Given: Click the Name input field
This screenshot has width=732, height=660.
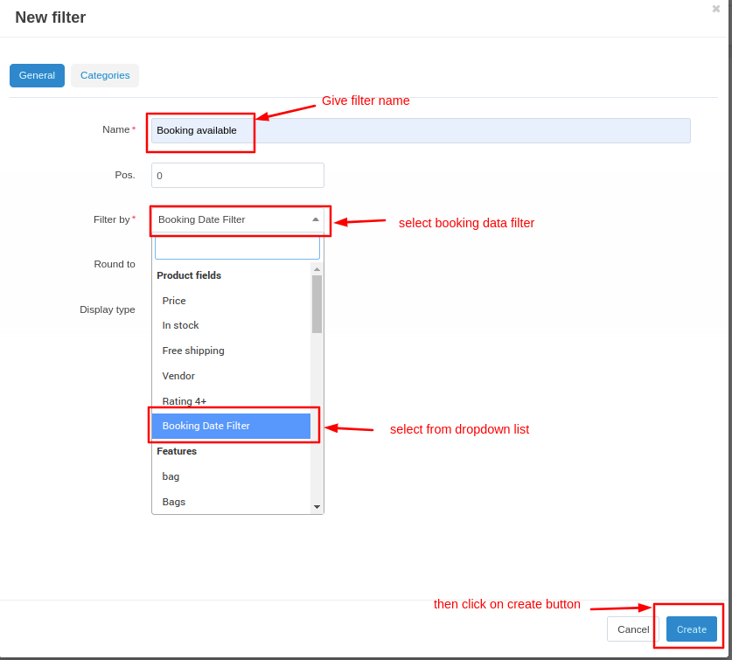Looking at the screenshot, I should click(420, 130).
